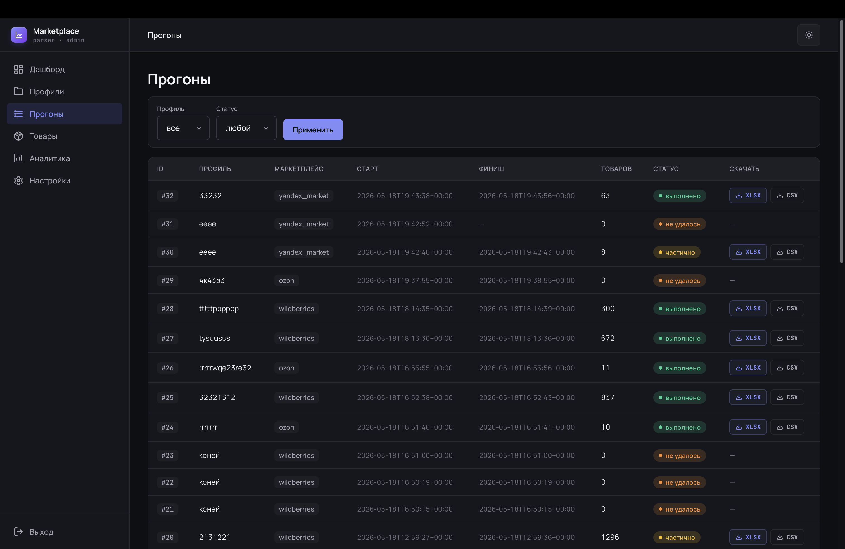845x549 pixels.
Task: Click the #31 run ID badge
Action: tap(167, 224)
